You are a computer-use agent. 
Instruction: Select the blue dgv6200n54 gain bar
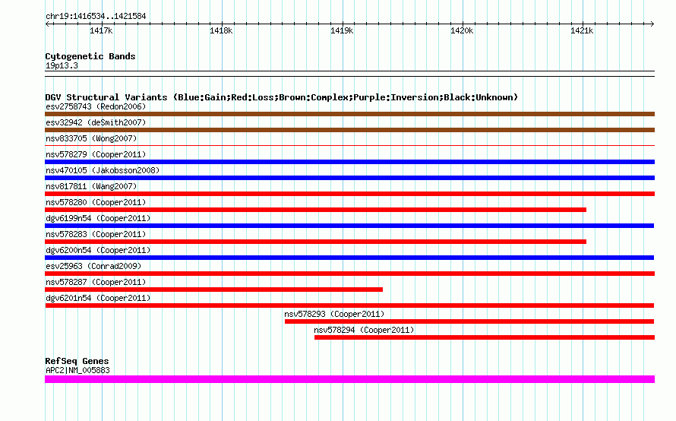[349, 258]
